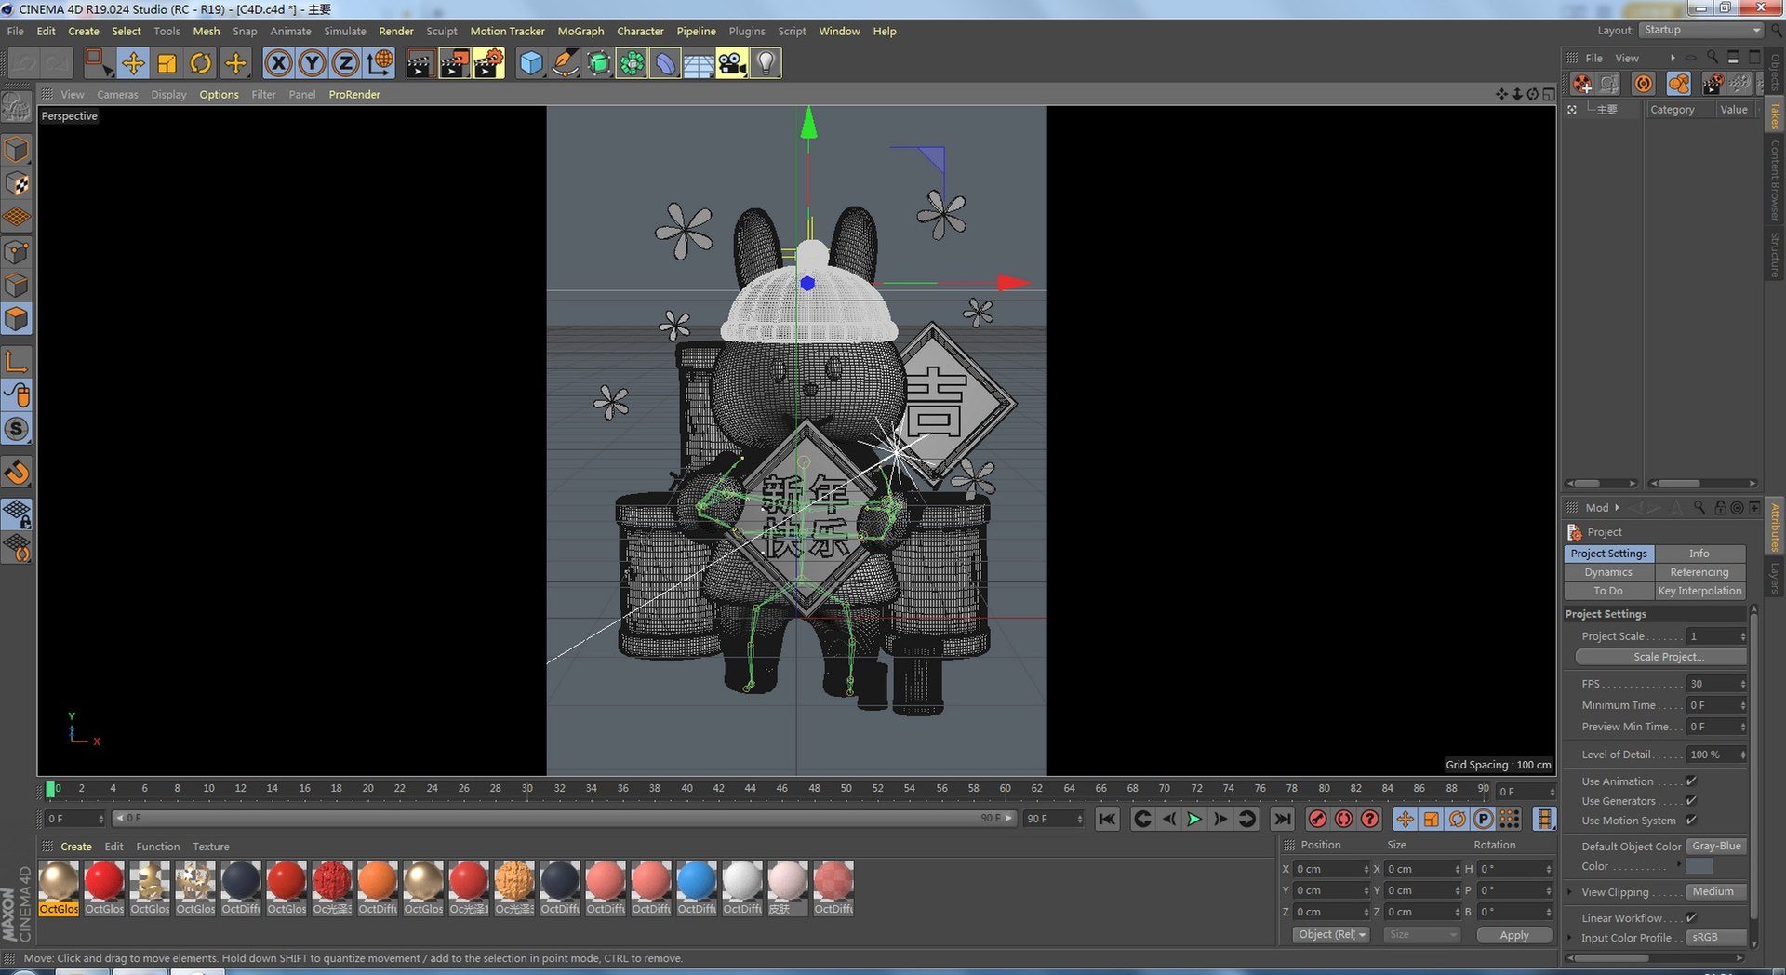Open the Render menu

point(396,32)
